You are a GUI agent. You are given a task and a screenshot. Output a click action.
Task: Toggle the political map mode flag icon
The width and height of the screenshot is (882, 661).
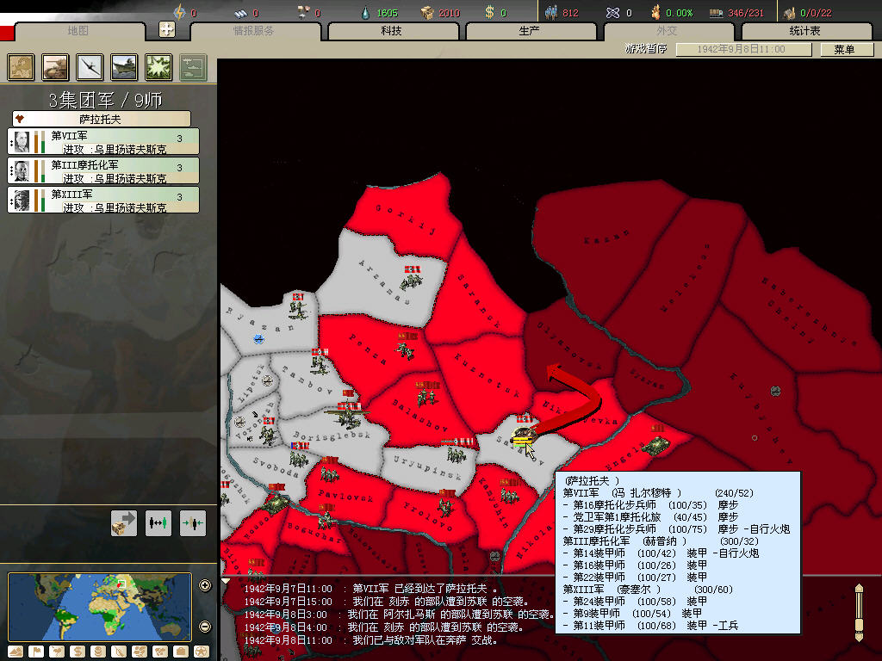[35, 651]
